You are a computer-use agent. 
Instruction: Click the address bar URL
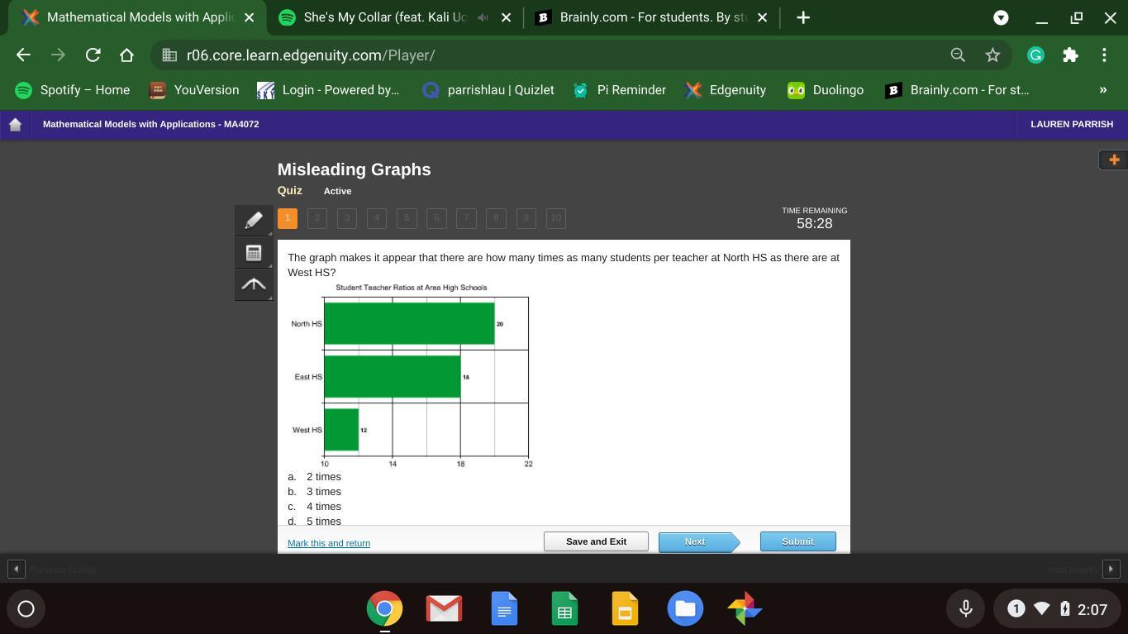pos(496,55)
